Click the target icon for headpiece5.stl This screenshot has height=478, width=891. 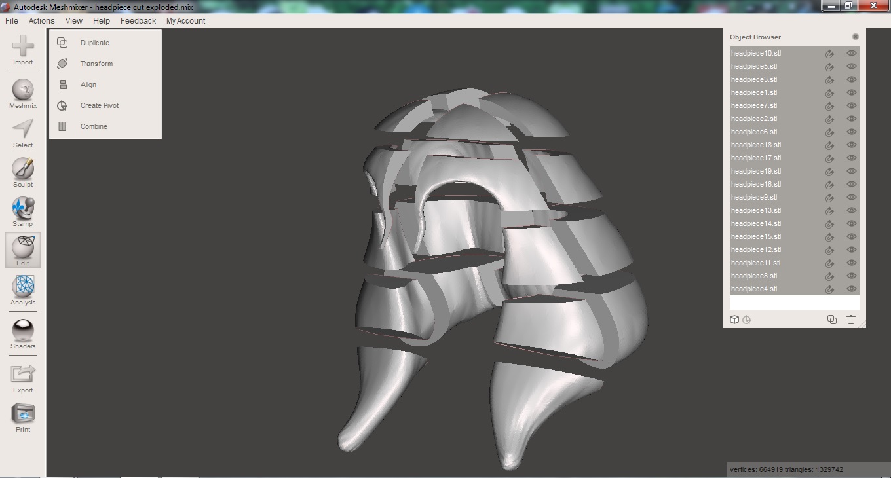click(x=829, y=67)
